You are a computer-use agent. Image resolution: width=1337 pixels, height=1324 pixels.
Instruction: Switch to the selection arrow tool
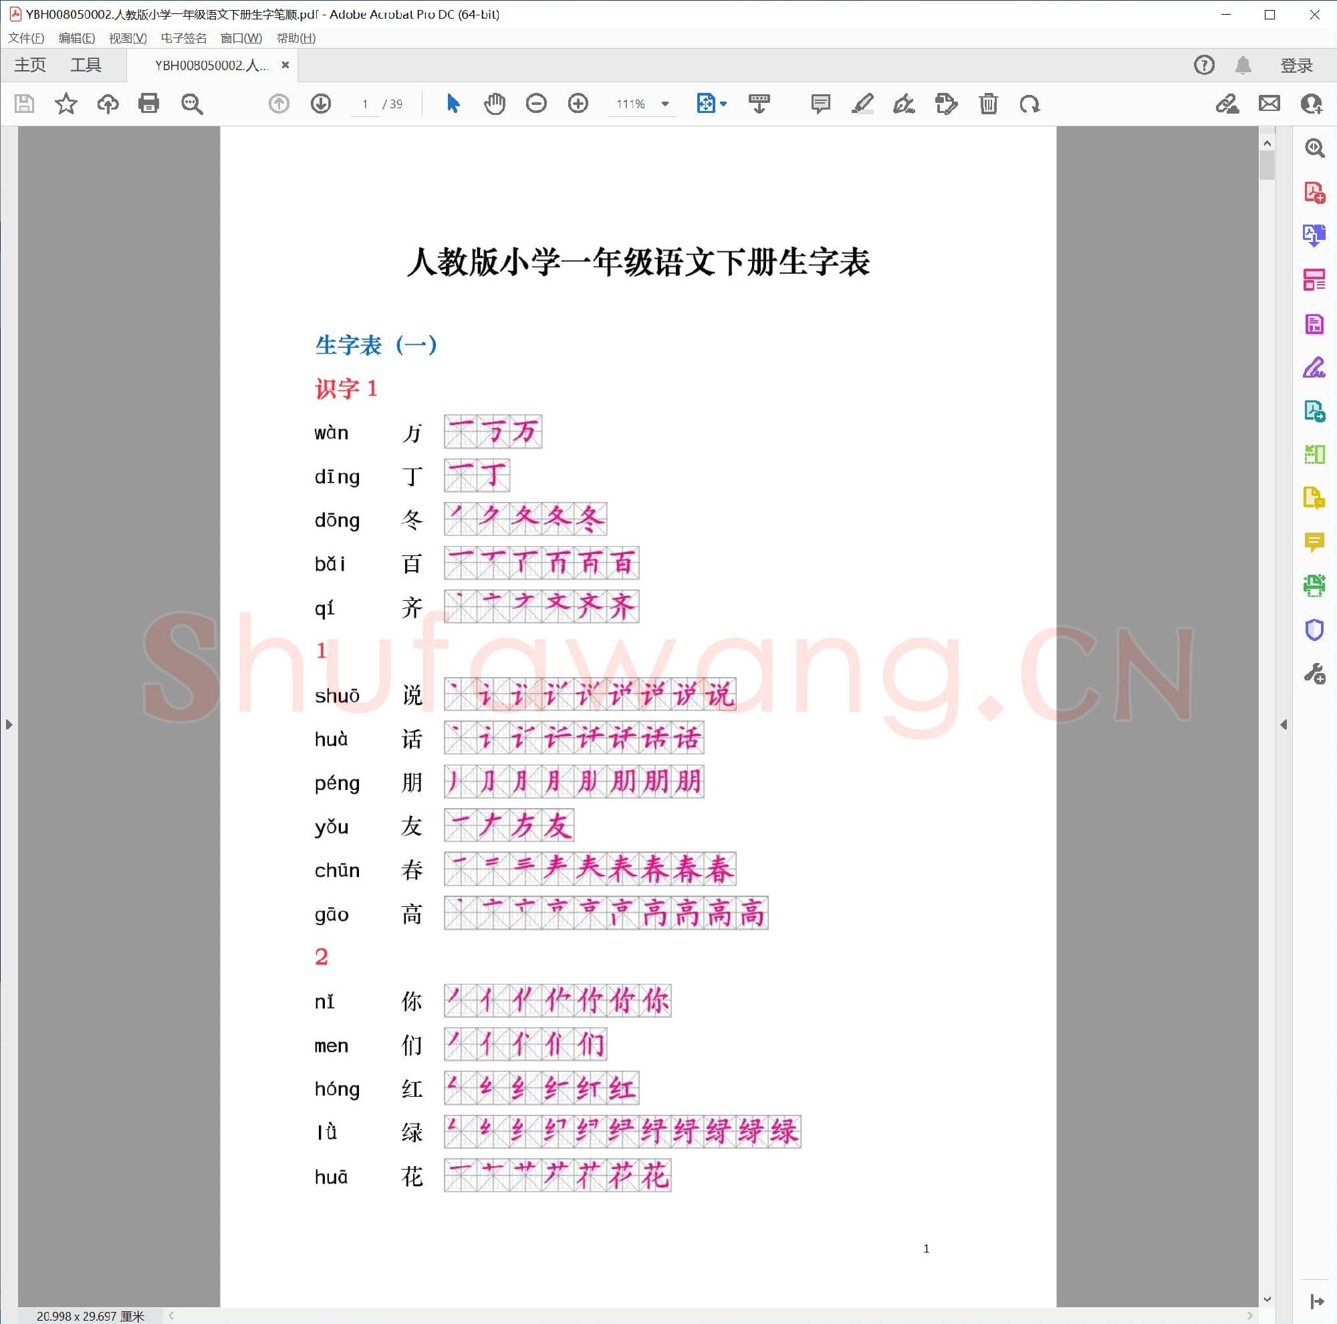pyautogui.click(x=453, y=104)
